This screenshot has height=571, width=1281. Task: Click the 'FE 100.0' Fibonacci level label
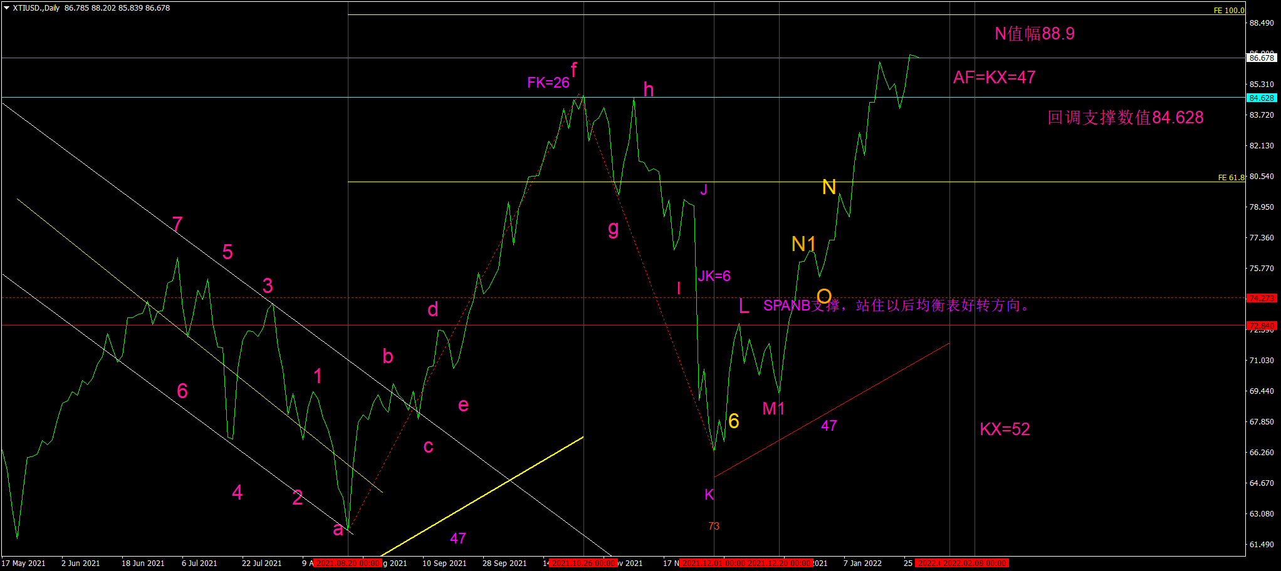click(1229, 11)
